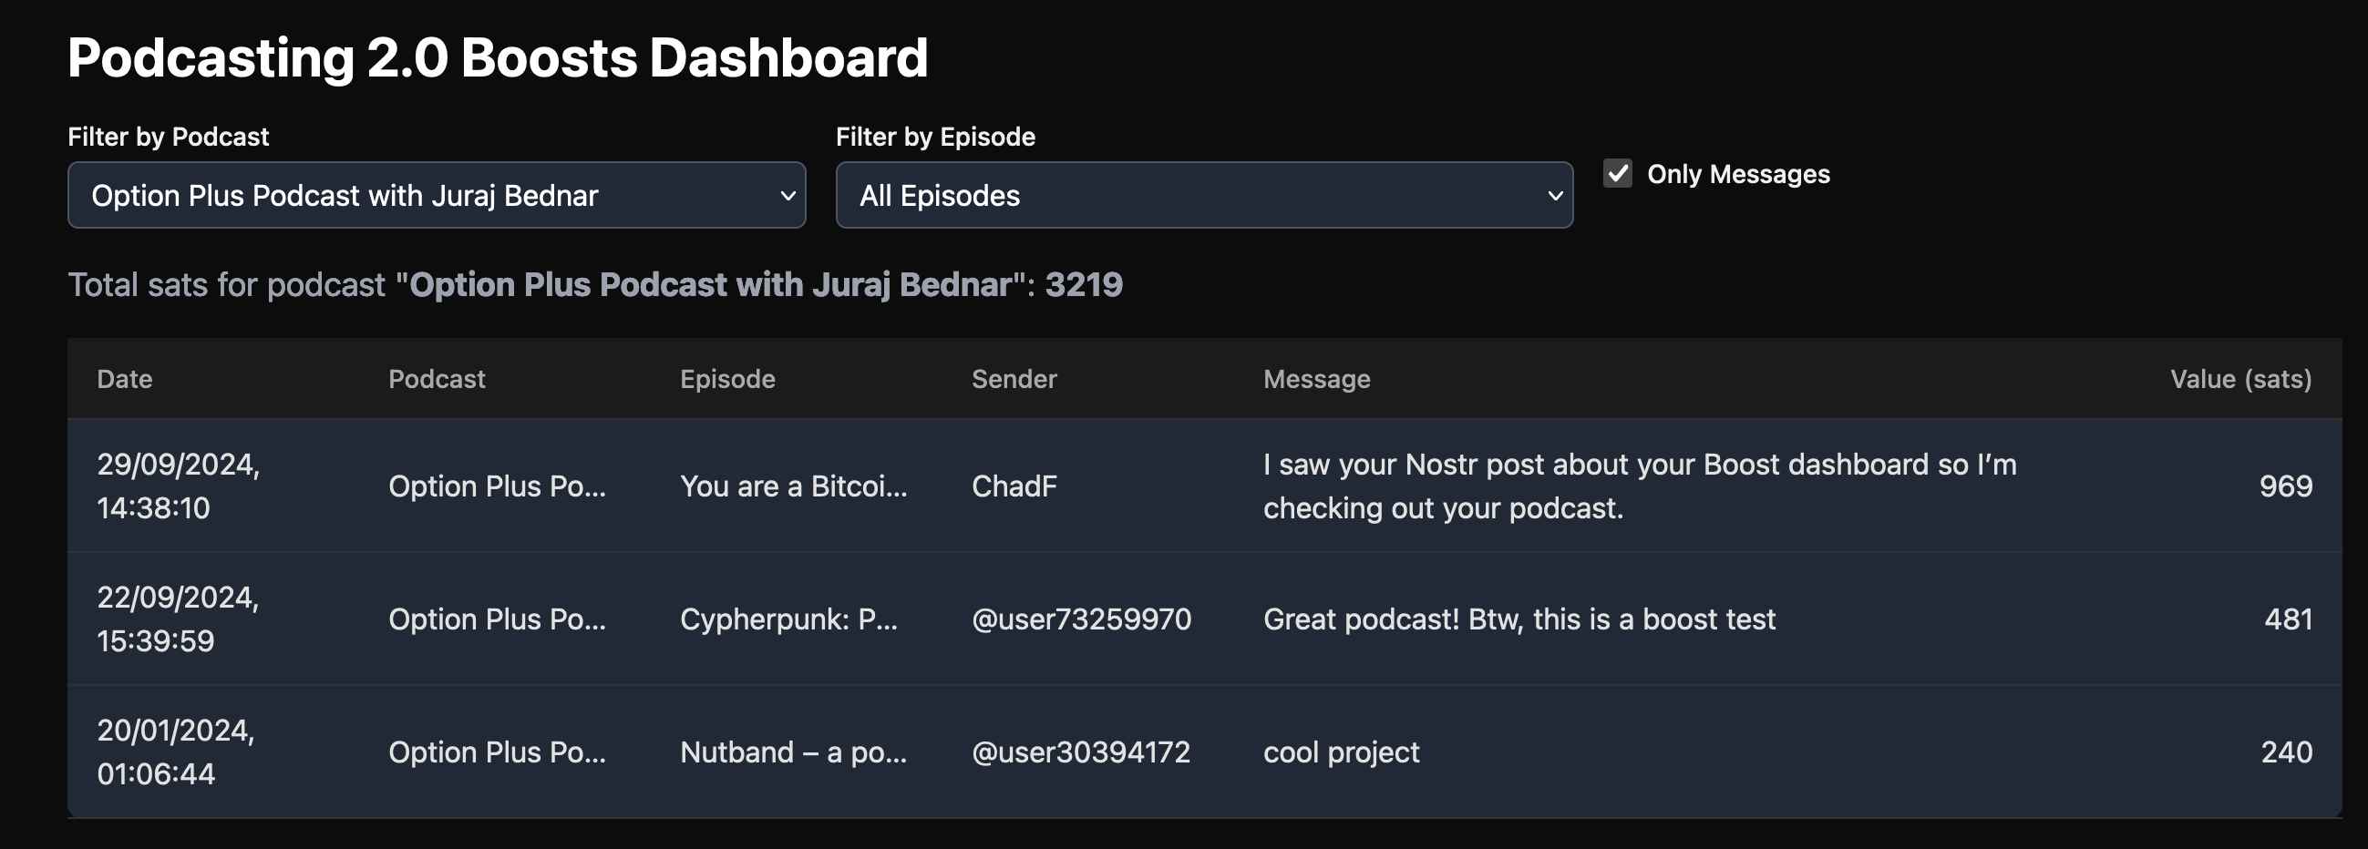
Task: Click the "Nutband – a po..." episode cell
Action: coord(793,752)
